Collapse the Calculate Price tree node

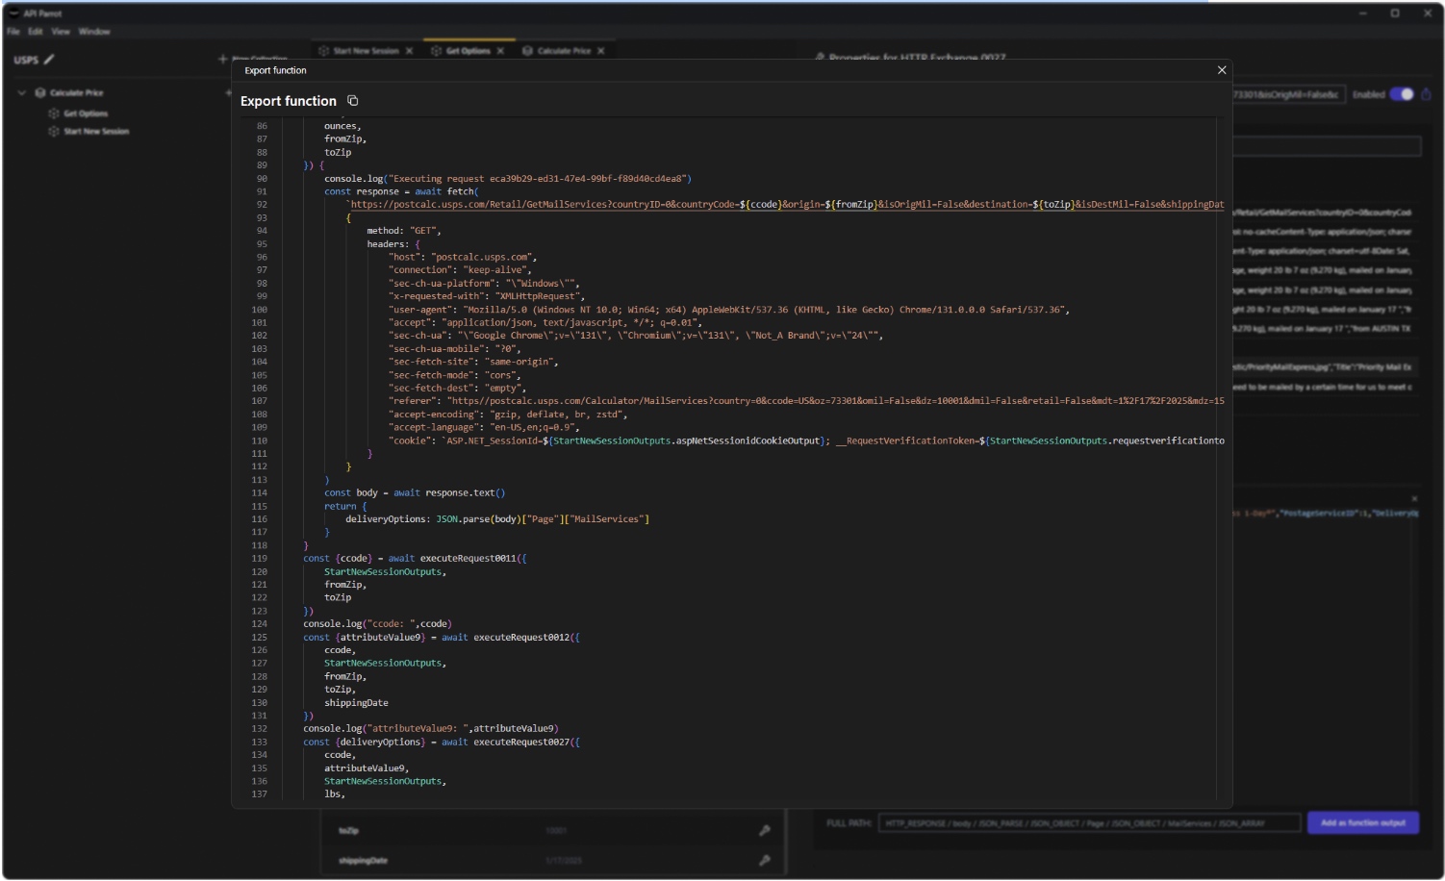point(22,93)
